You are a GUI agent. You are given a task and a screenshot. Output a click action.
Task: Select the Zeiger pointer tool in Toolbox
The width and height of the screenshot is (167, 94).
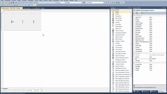pyautogui.click(x=121, y=12)
